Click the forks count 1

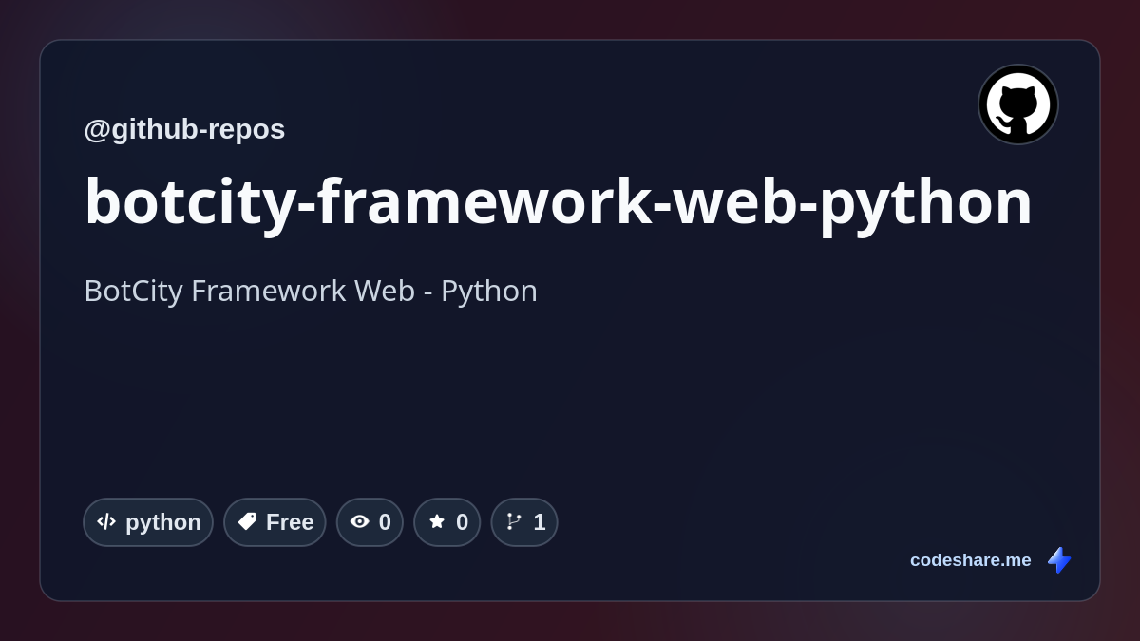point(540,522)
